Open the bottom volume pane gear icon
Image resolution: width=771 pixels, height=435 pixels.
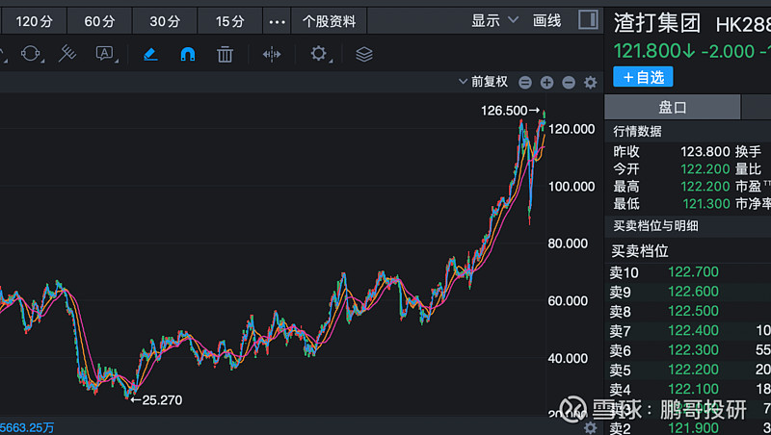tap(591, 427)
